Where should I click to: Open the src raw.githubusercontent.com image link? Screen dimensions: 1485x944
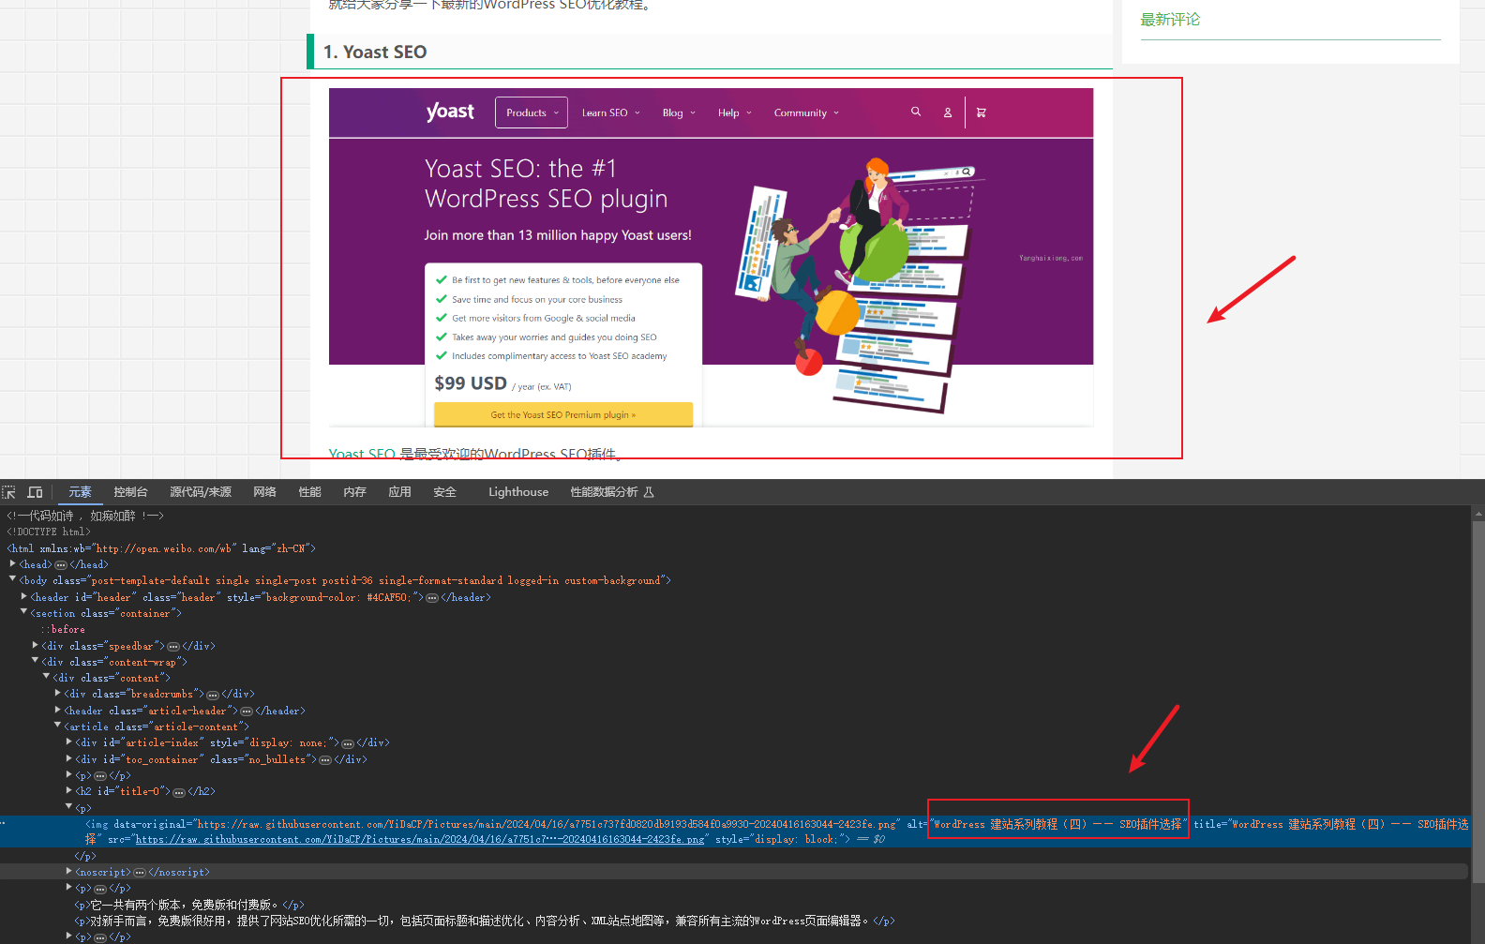tap(420, 840)
